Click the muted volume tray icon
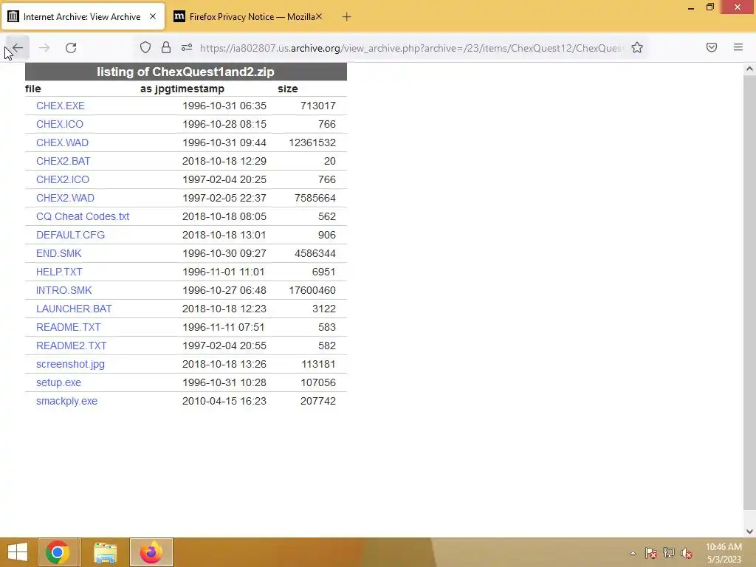 687,553
